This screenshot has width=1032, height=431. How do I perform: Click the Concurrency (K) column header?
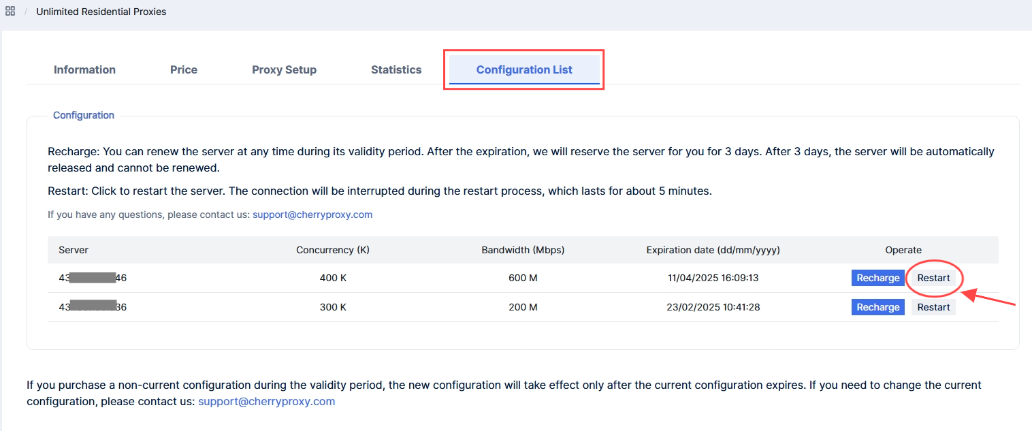(x=333, y=250)
